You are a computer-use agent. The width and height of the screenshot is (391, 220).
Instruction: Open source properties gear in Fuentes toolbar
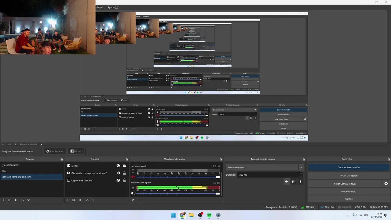80,200
